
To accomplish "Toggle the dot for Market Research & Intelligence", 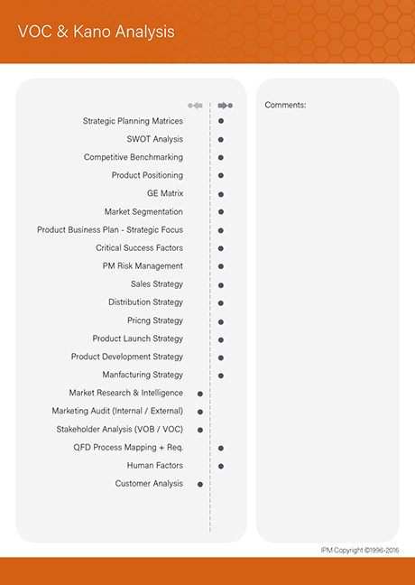I will (x=200, y=394).
